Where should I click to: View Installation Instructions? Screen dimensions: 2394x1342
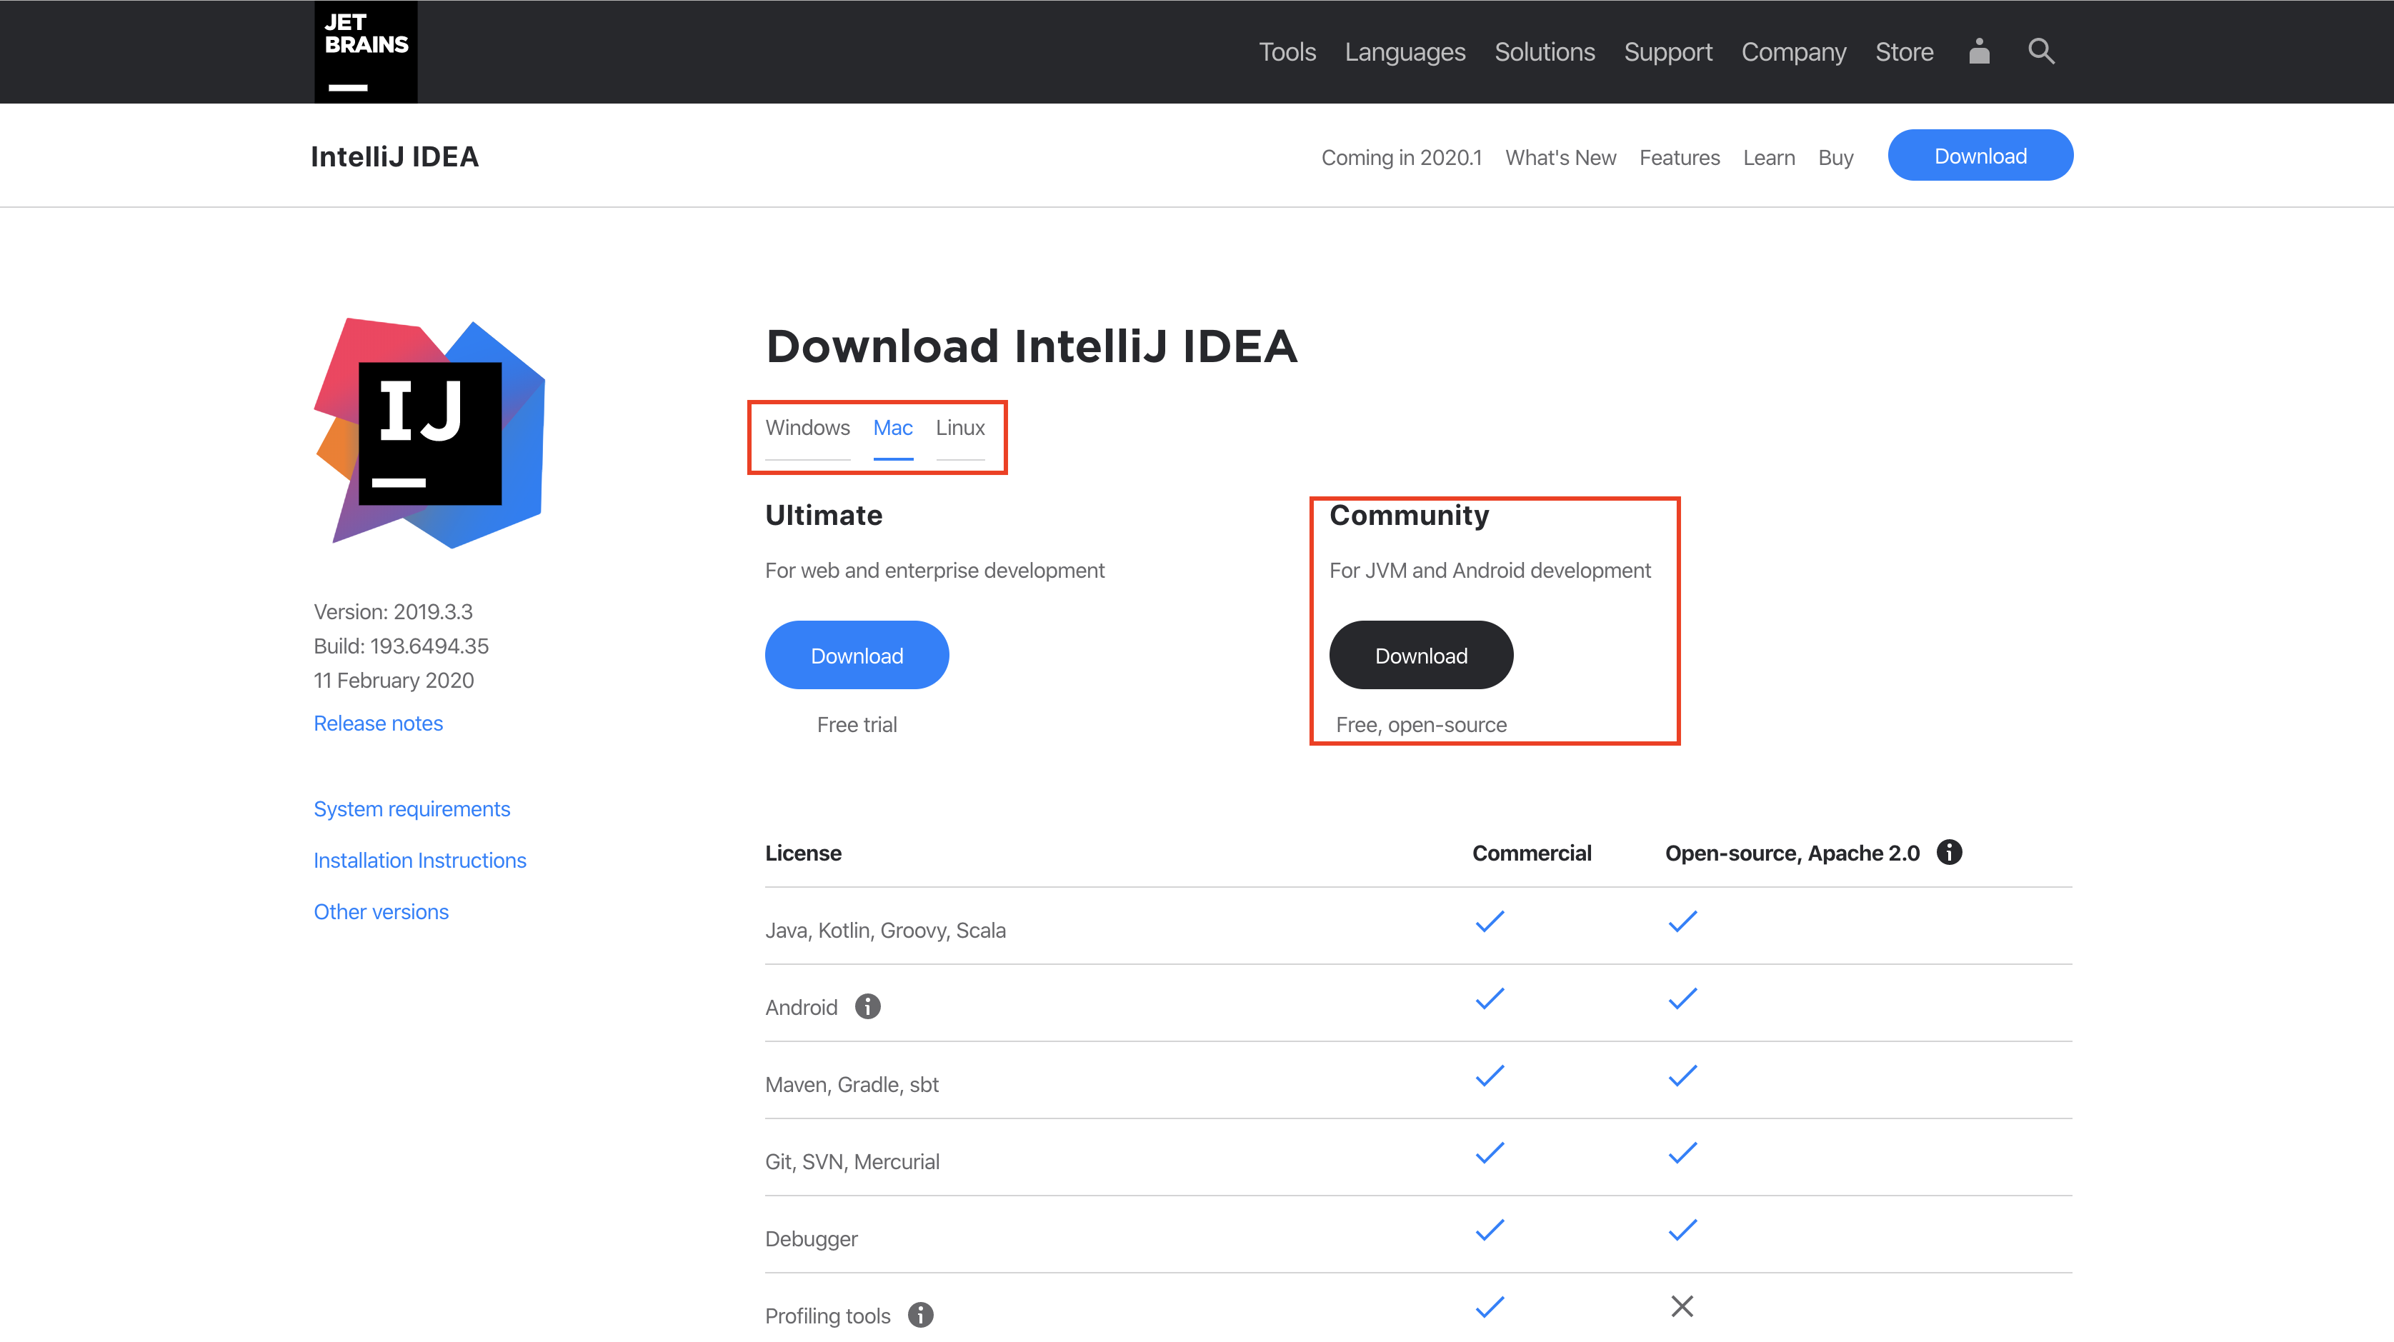pyautogui.click(x=420, y=860)
